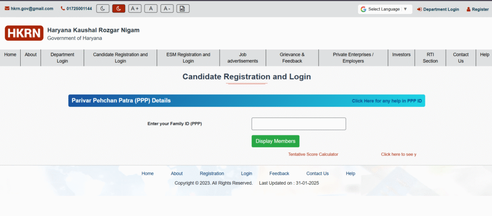The width and height of the screenshot is (492, 216).
Task: Increase font size with A+ button
Action: tap(135, 9)
